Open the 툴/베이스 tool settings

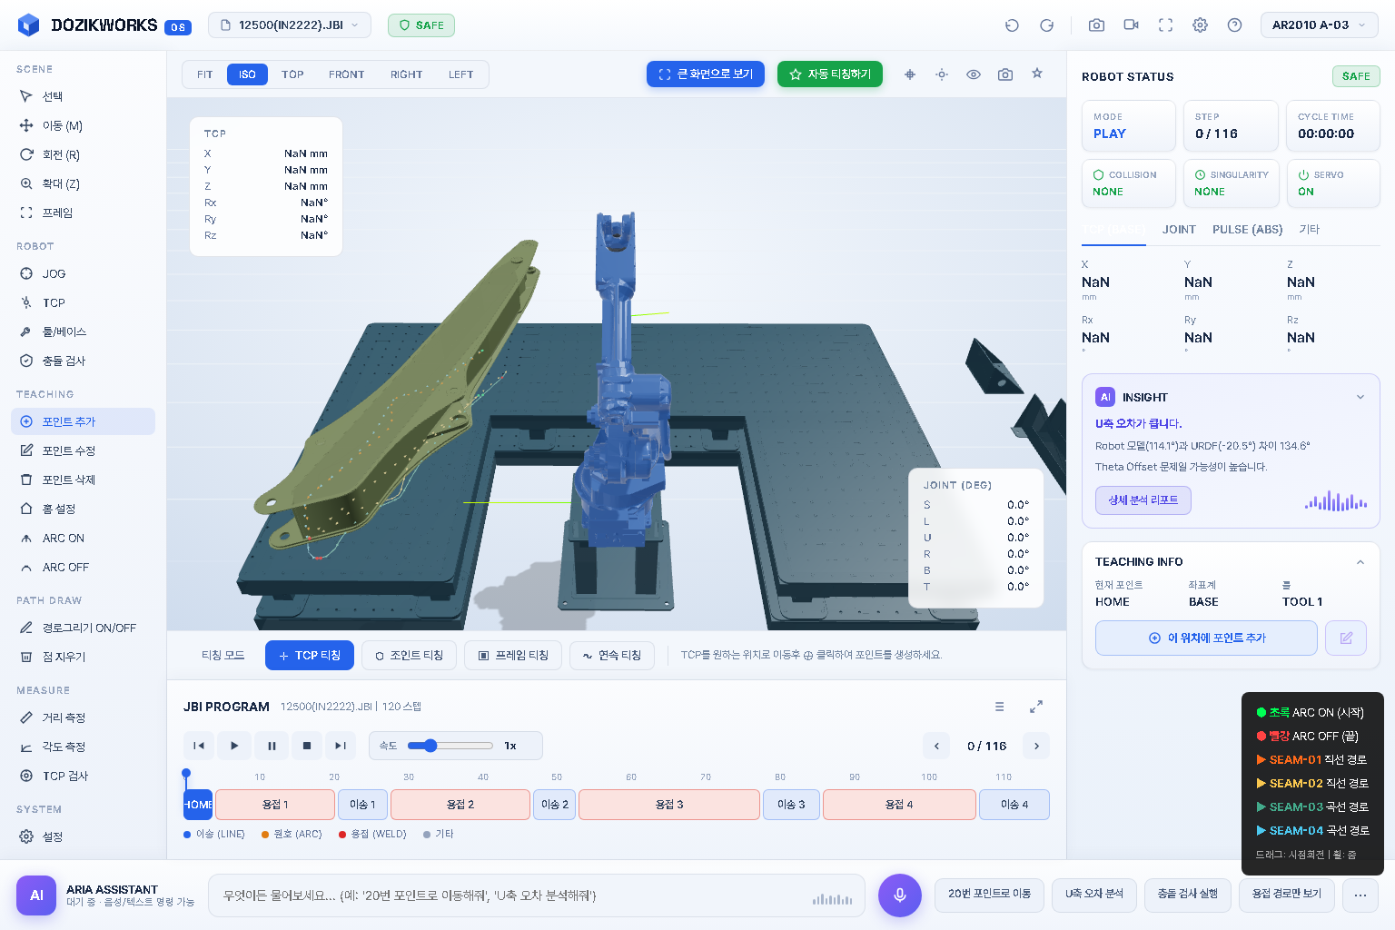tap(83, 331)
